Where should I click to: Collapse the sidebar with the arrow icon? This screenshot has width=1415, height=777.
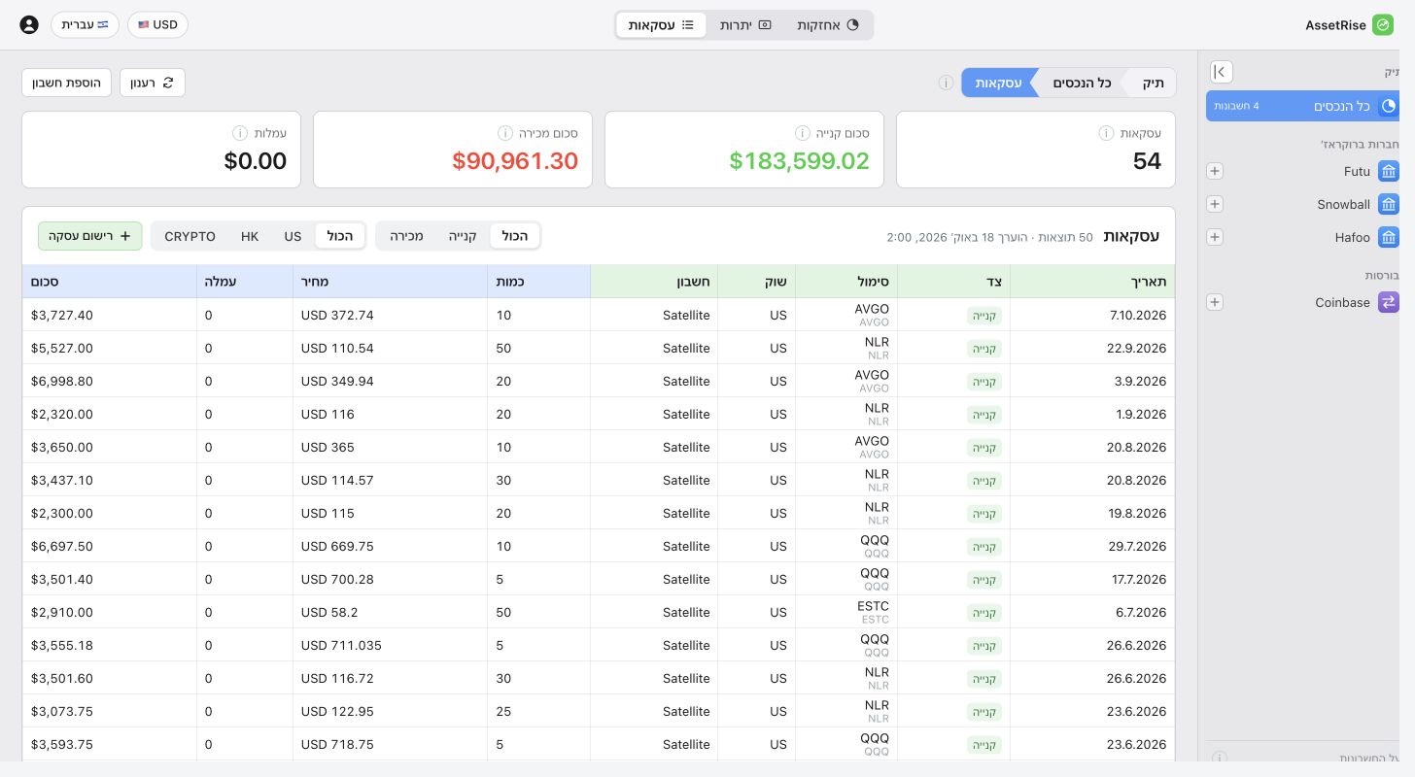pyautogui.click(x=1222, y=72)
